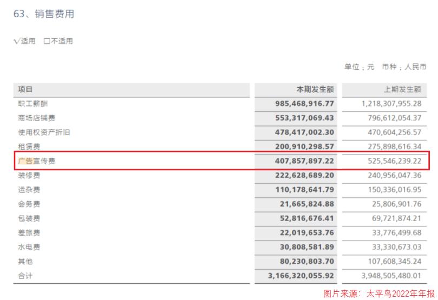
Task: Click the value 107,608,345.24
Action: pyautogui.click(x=395, y=262)
